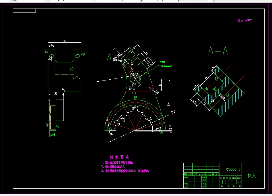
Task: Click the QT600-3 material text
Action: click(233, 170)
